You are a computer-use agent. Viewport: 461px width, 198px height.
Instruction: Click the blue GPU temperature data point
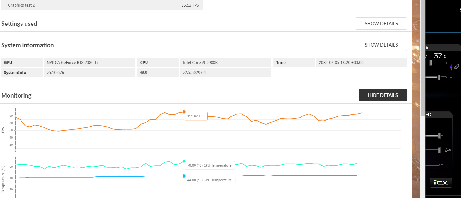coord(184,176)
